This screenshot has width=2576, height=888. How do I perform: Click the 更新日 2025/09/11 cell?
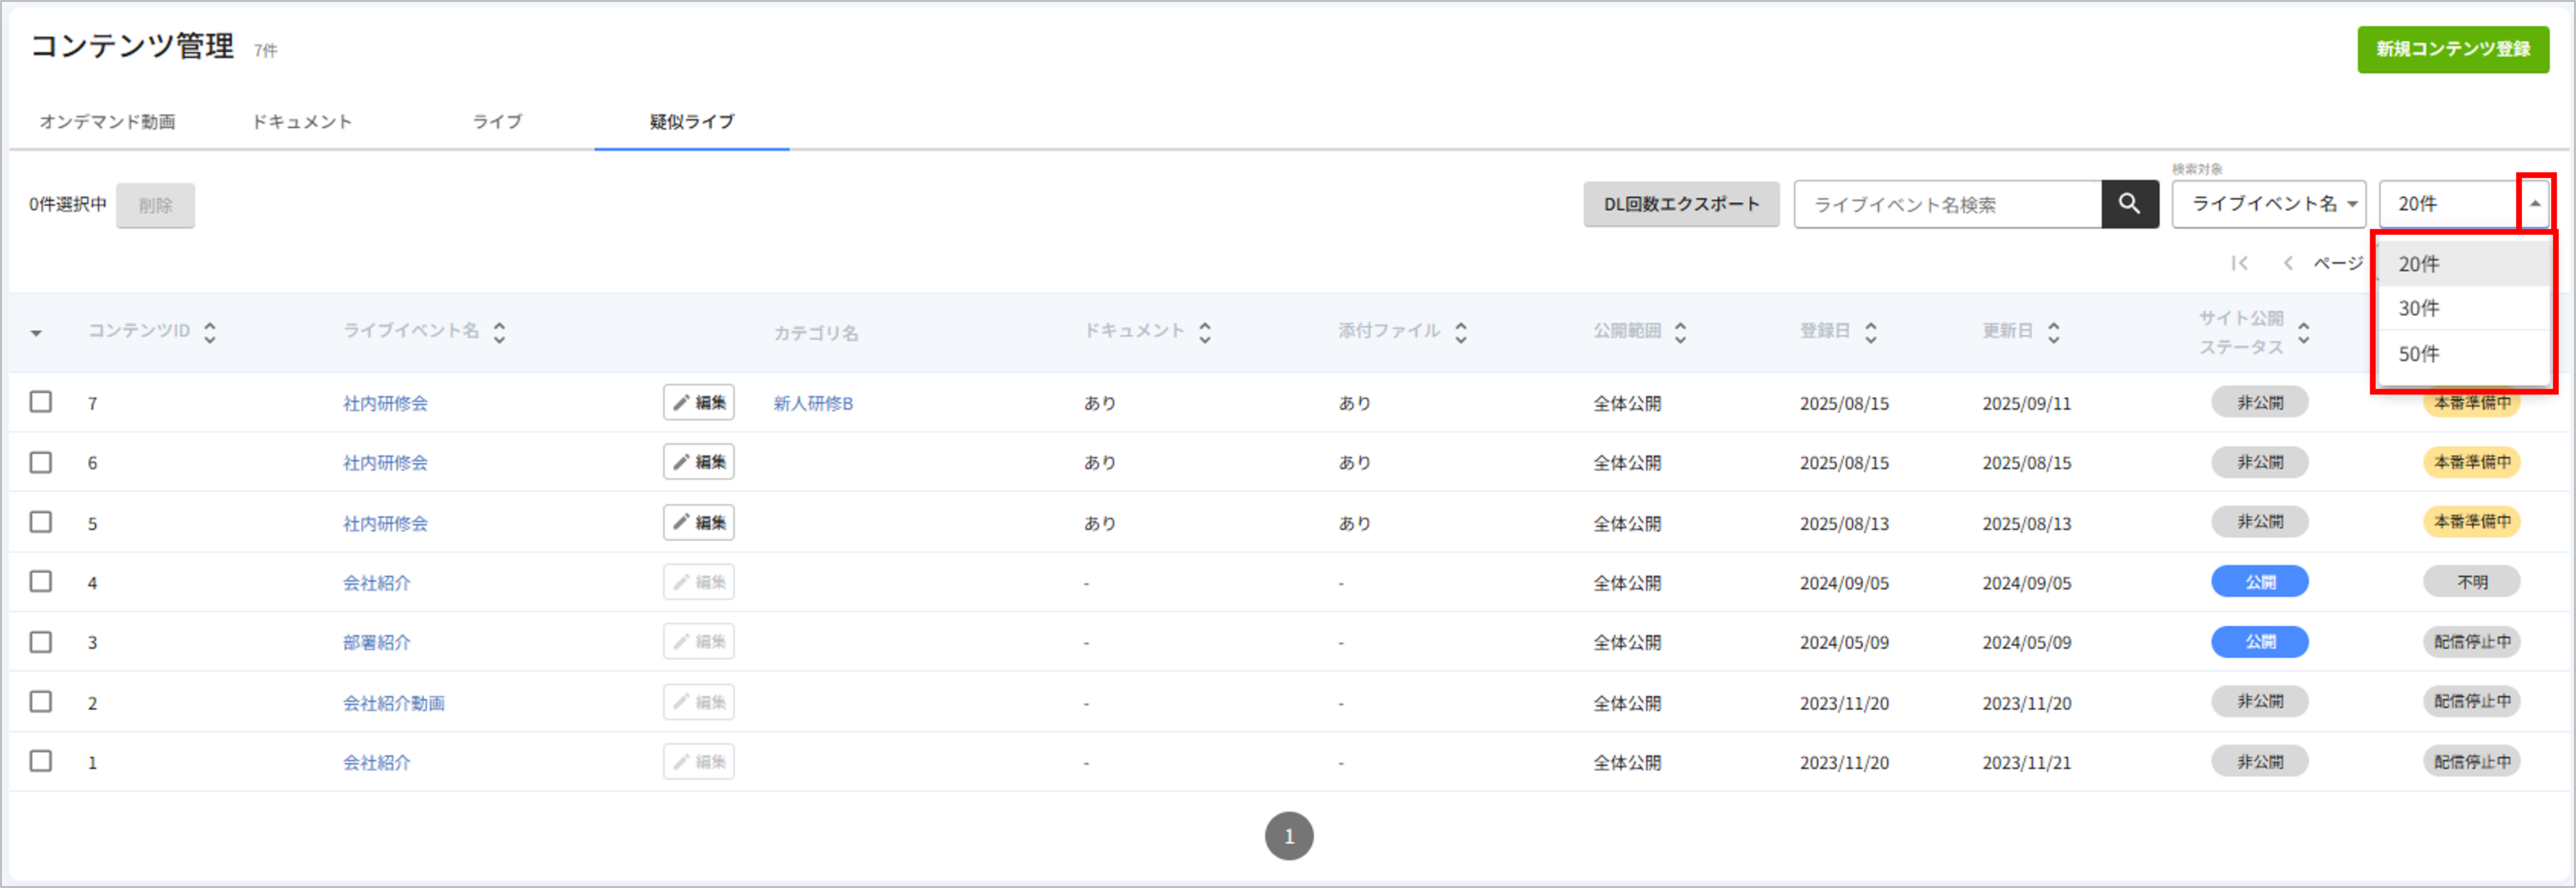click(2027, 403)
